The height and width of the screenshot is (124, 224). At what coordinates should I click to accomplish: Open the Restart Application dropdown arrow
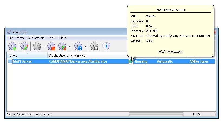coord(69,46)
